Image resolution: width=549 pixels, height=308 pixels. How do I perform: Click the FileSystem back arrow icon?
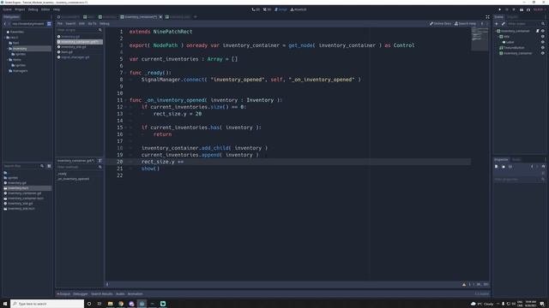click(x=5, y=24)
